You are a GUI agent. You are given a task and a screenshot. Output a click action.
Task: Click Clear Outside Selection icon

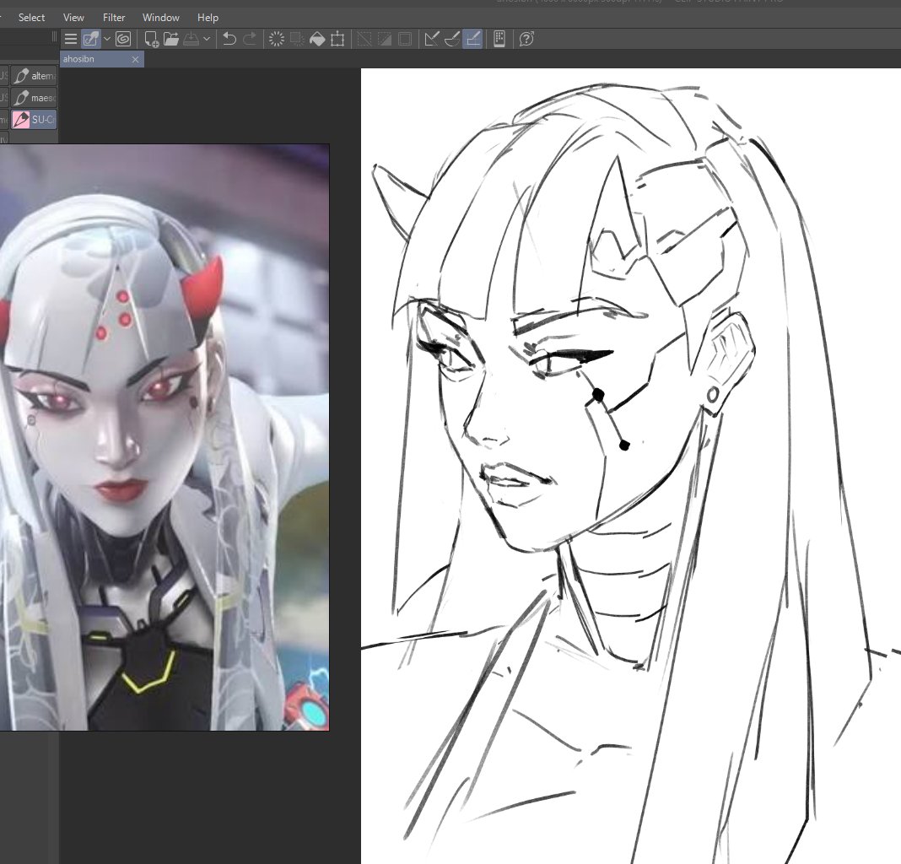coord(297,39)
